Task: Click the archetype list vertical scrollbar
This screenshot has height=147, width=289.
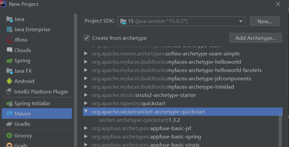Action: point(280,130)
